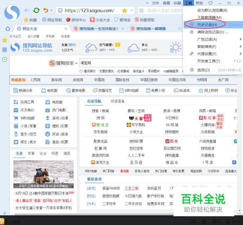
Task: Open the 文件 menu
Action: 156,3
